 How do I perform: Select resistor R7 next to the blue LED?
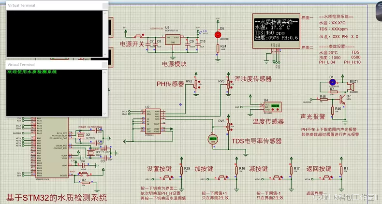[x=334, y=92]
